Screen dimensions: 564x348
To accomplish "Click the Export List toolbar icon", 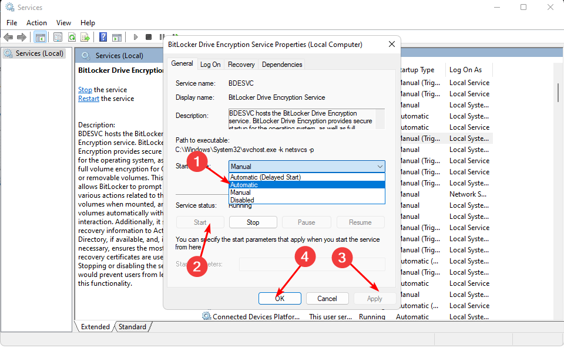I will tap(85, 37).
